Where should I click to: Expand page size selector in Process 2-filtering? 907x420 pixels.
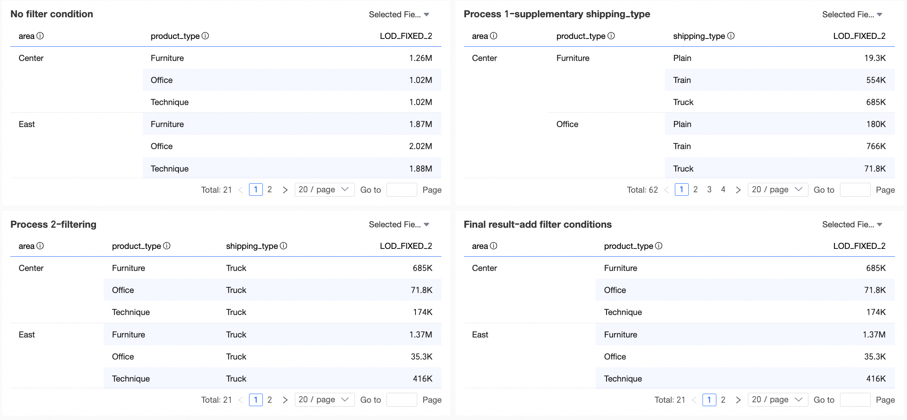[x=324, y=400]
